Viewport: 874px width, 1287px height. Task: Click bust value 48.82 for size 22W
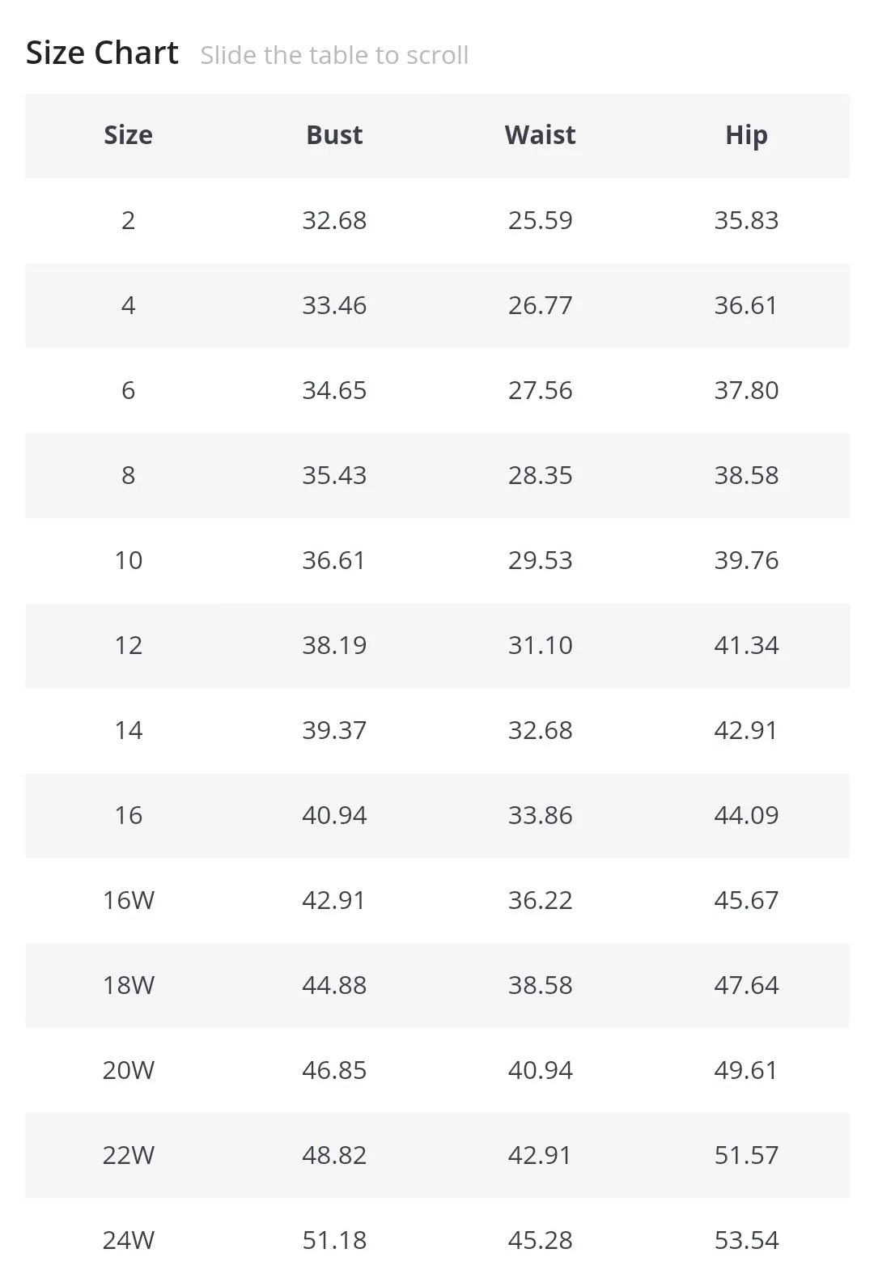click(334, 1155)
